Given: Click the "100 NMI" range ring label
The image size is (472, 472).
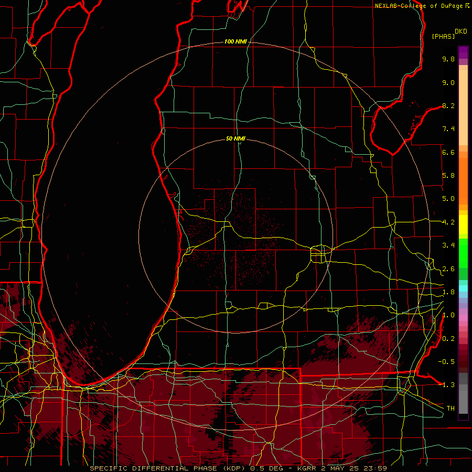Looking at the screenshot, I should [x=235, y=41].
